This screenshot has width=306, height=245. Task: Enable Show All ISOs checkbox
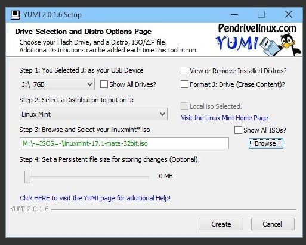point(238,130)
